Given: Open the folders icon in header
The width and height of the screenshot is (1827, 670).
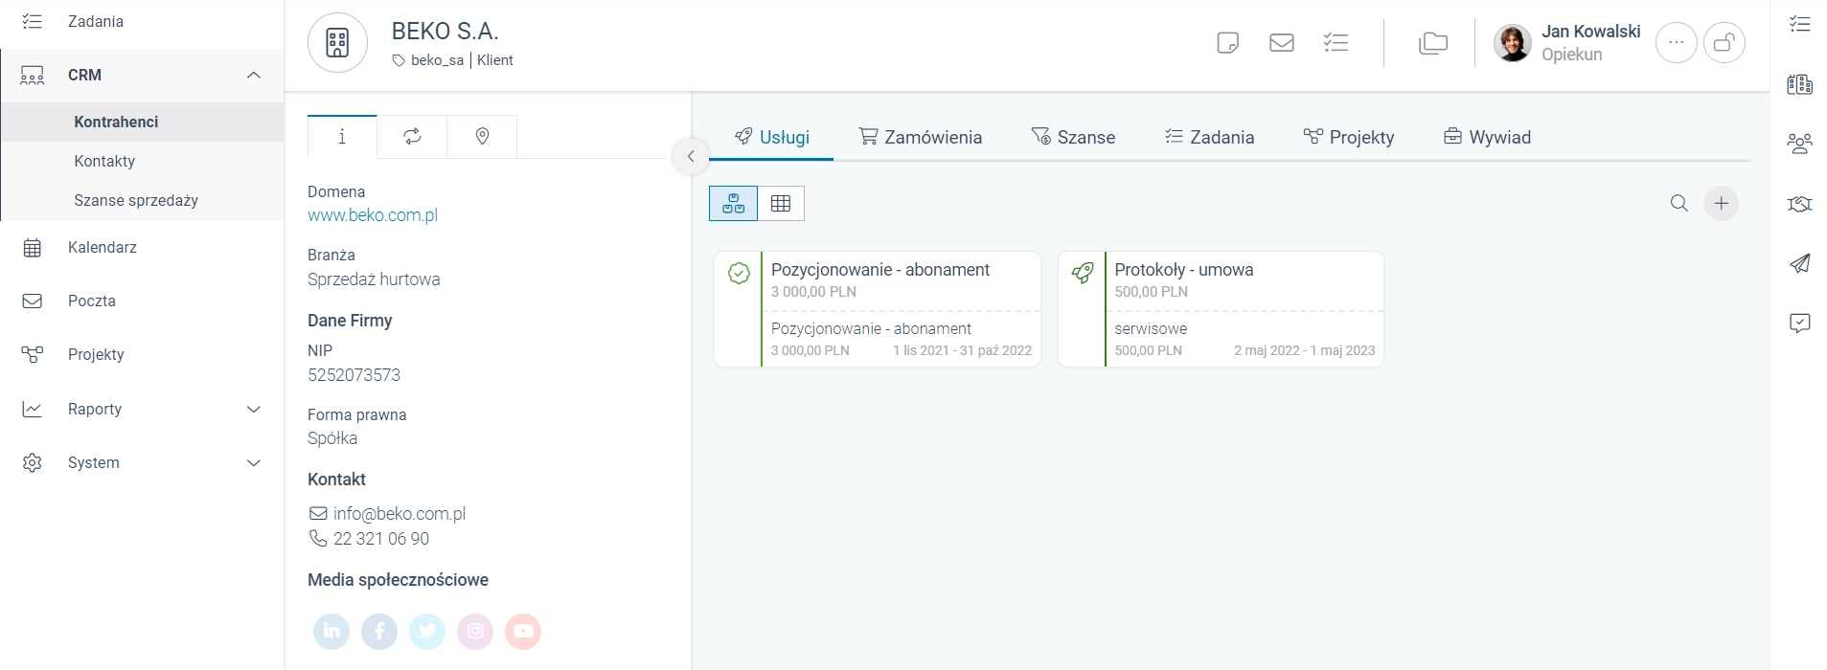Looking at the screenshot, I should [x=1433, y=42].
